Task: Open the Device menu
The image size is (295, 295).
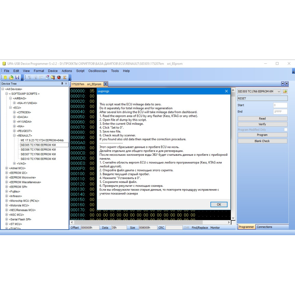Action: pos(53,71)
